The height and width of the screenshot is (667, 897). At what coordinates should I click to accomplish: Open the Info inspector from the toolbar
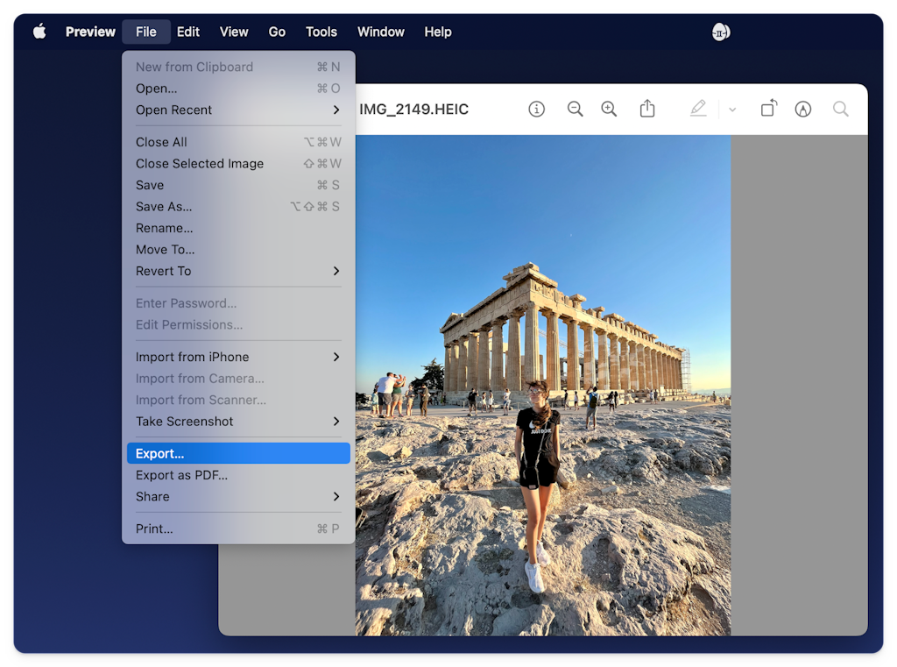pos(537,109)
